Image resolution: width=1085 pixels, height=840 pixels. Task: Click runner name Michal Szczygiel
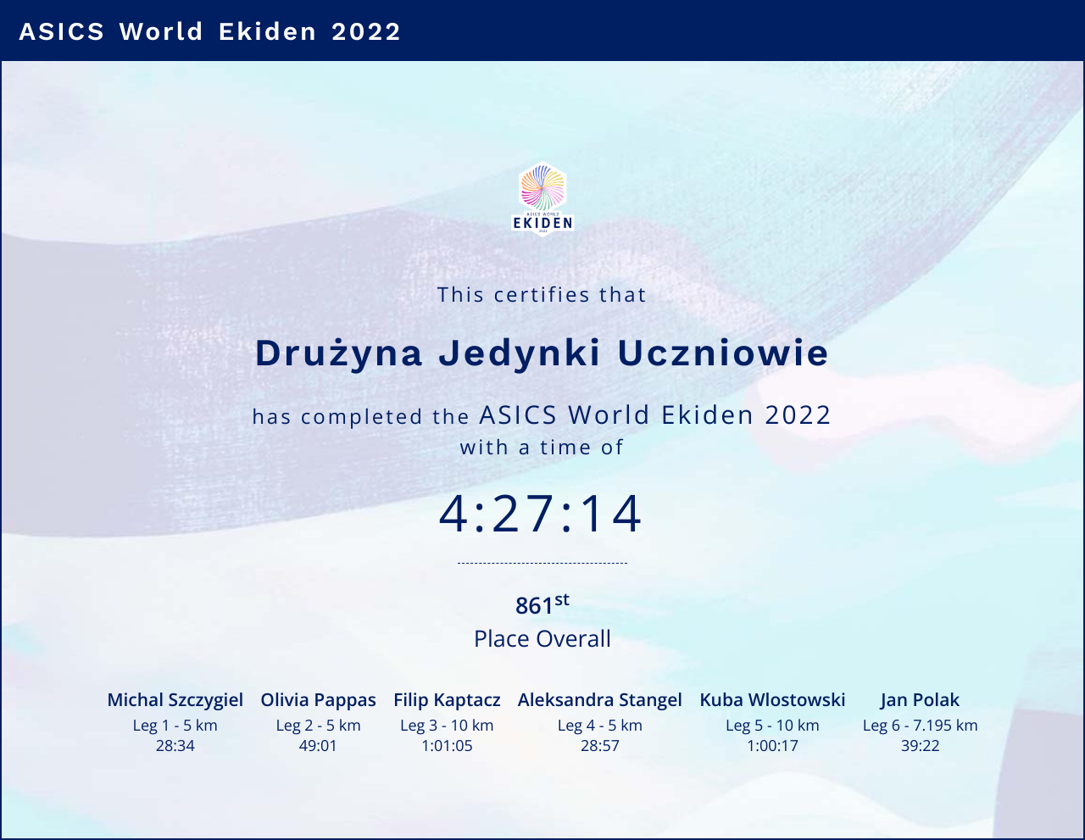[x=175, y=700]
